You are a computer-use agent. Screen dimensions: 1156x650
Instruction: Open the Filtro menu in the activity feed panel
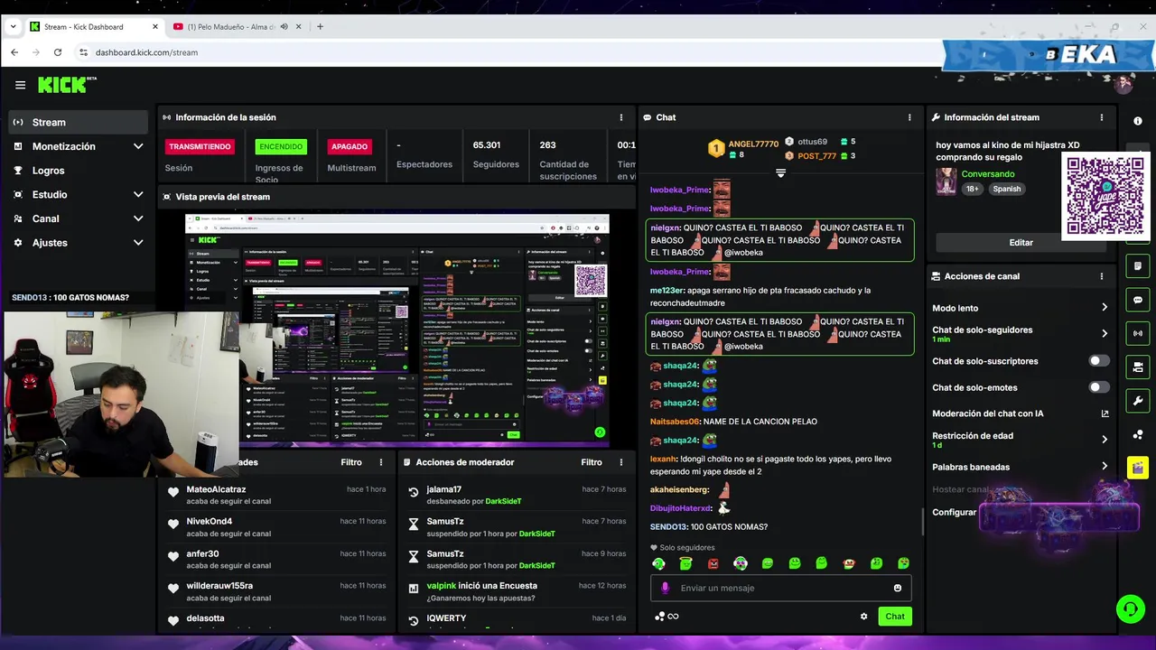tap(351, 462)
